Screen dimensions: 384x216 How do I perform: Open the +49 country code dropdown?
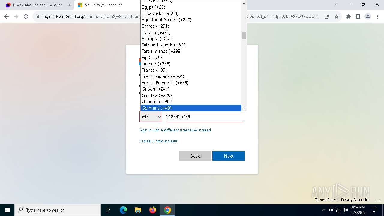pos(150,116)
